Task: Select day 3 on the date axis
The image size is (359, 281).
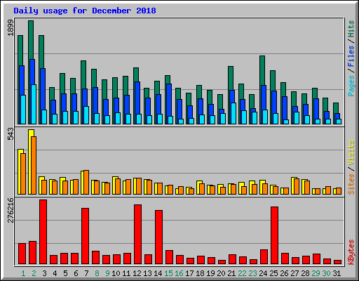Action: point(44,273)
